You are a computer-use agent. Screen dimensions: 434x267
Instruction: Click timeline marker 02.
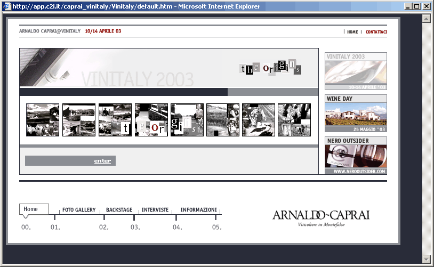tap(104, 228)
